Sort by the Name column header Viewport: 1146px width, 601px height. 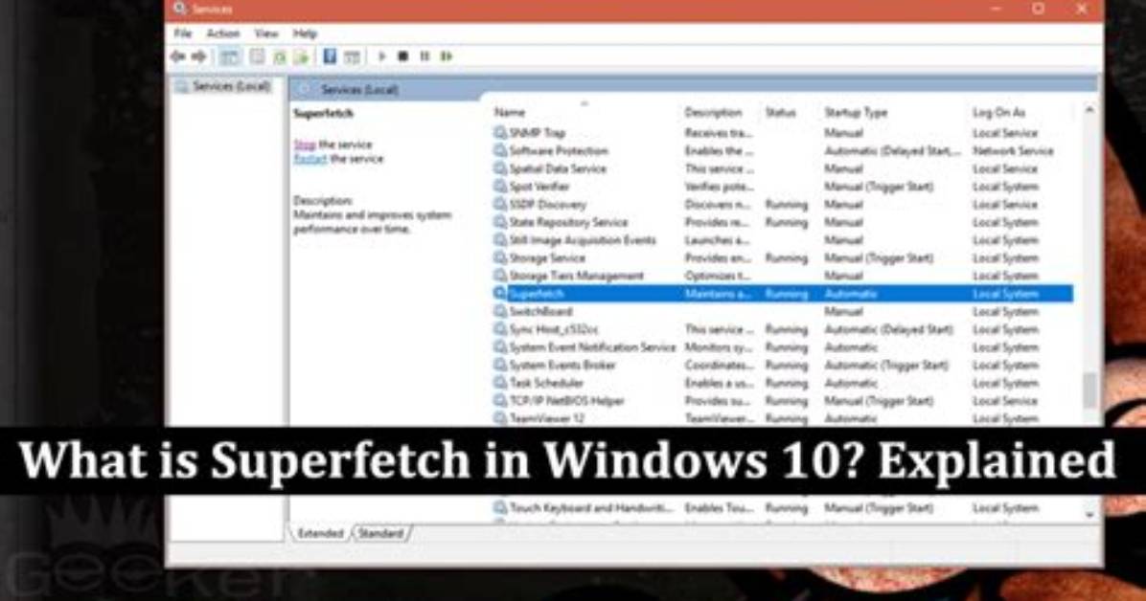click(x=510, y=112)
